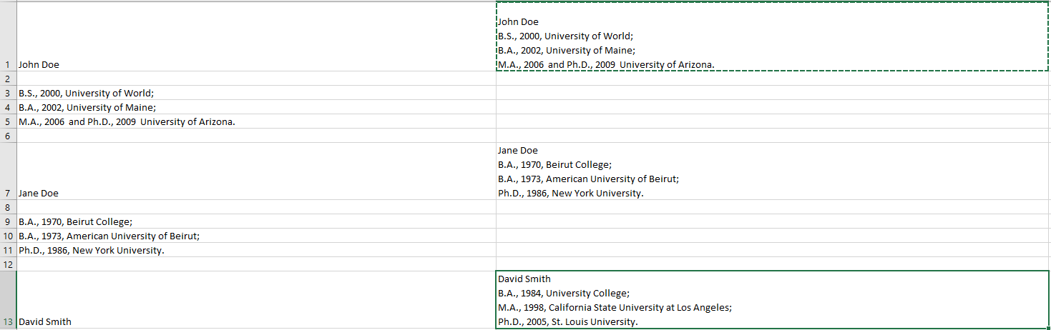Click cell 'Ph.D., 1986, New York University.' row 11
Screen dimensions: 1051x330
[256, 250]
